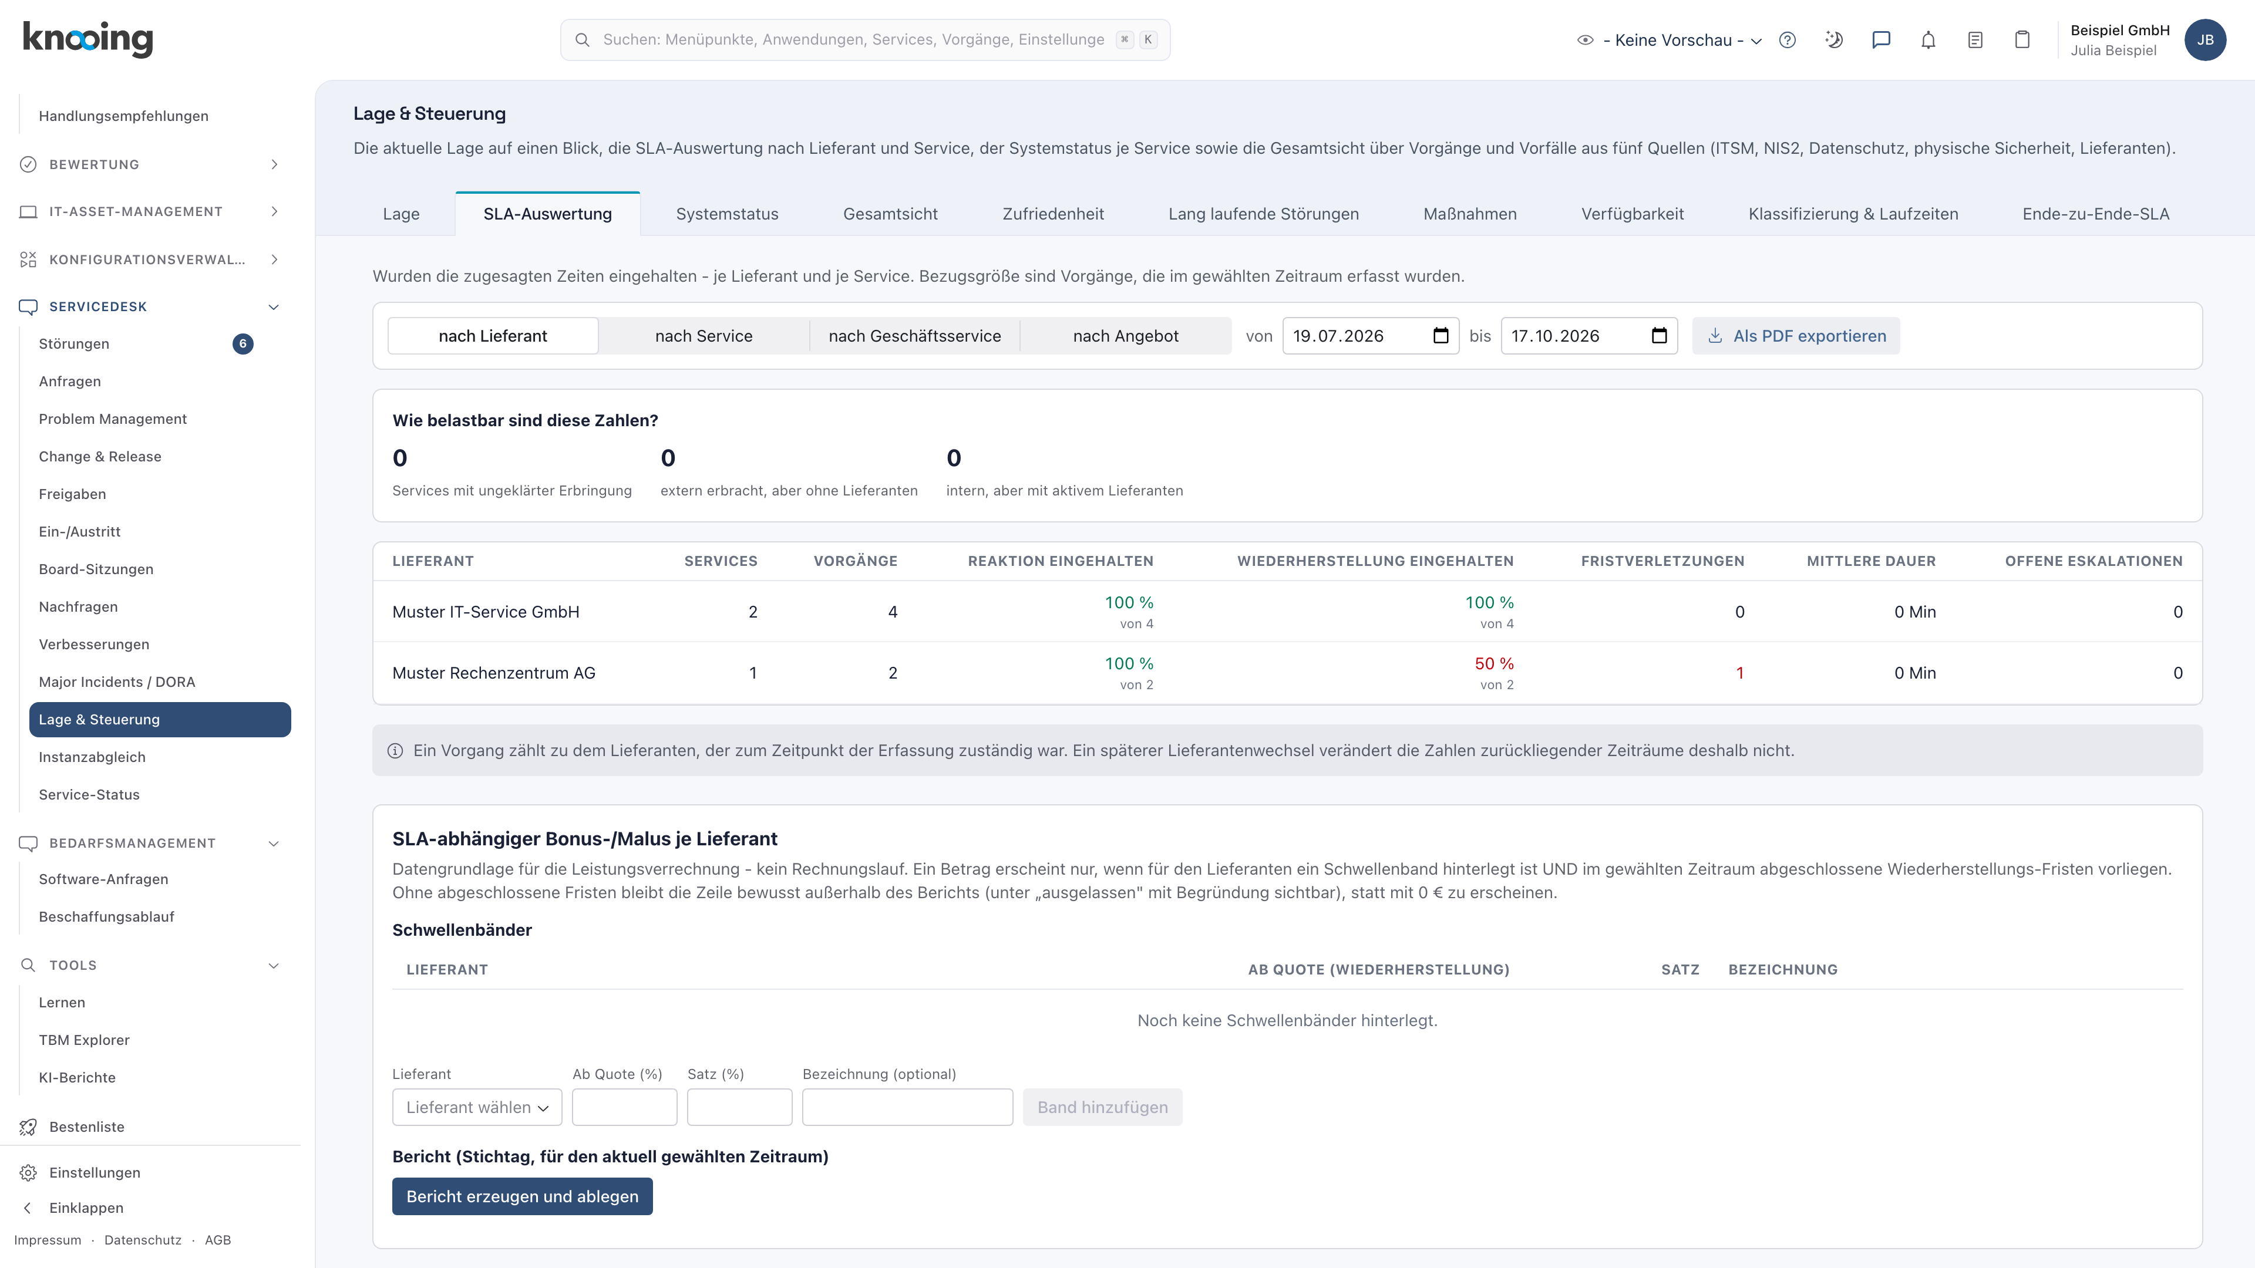Open the Gesamtsicht tab
Viewport: 2255px width, 1268px height.
(890, 214)
